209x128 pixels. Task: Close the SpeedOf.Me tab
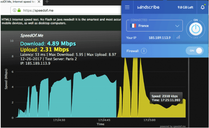[39, 2]
